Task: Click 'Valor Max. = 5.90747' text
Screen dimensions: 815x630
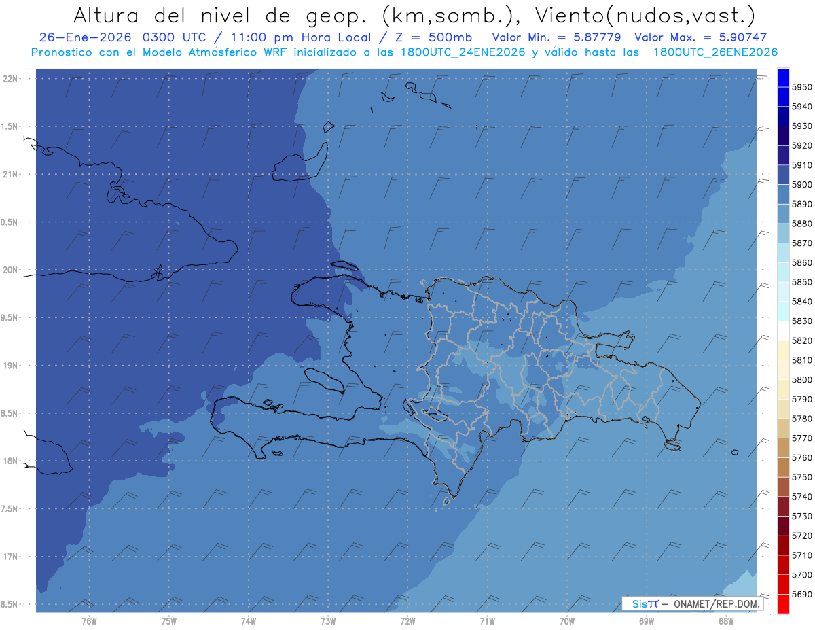Action: pos(700,37)
